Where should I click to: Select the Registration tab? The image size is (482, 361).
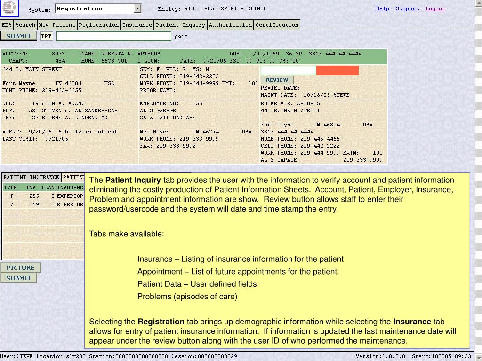tap(99, 25)
